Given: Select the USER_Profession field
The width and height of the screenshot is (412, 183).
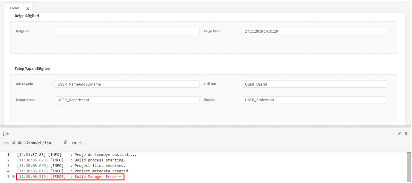Looking at the screenshot, I should [314, 100].
